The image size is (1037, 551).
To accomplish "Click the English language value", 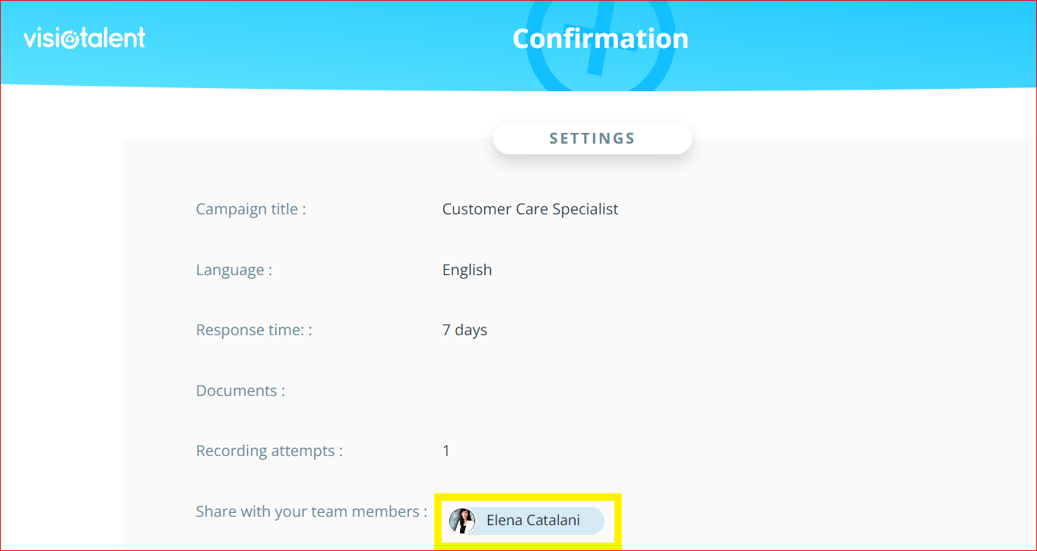I will [x=467, y=270].
